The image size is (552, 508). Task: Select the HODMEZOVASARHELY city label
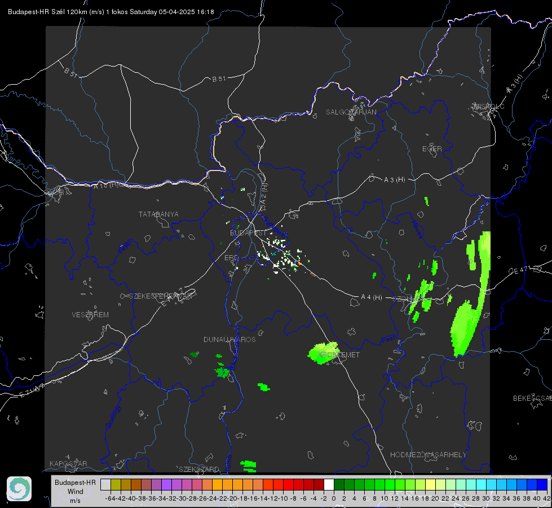point(428,455)
